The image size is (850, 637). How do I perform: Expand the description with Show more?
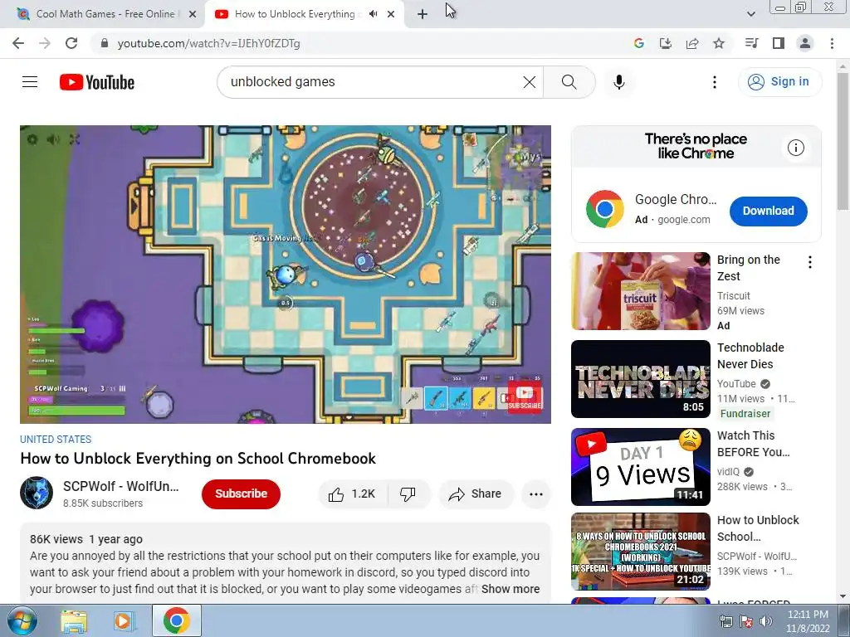[510, 589]
